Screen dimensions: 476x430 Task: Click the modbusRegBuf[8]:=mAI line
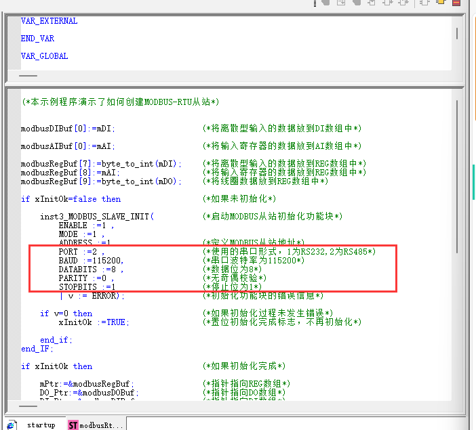(71, 173)
